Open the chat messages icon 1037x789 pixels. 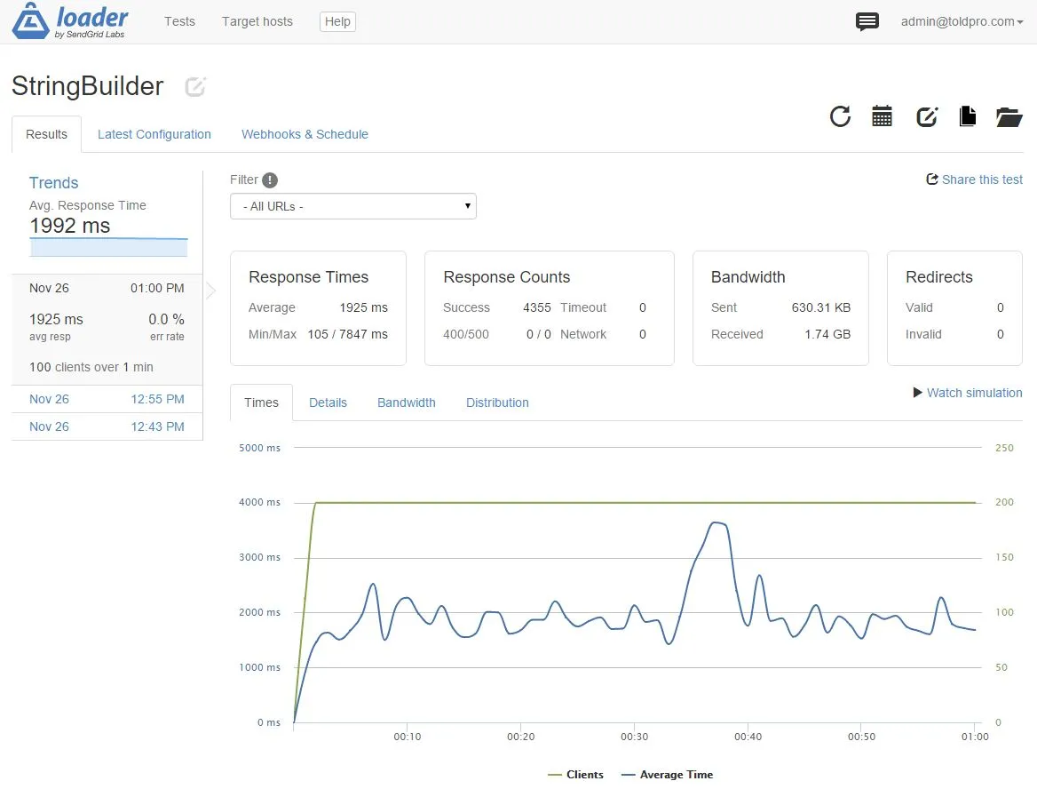867,22
